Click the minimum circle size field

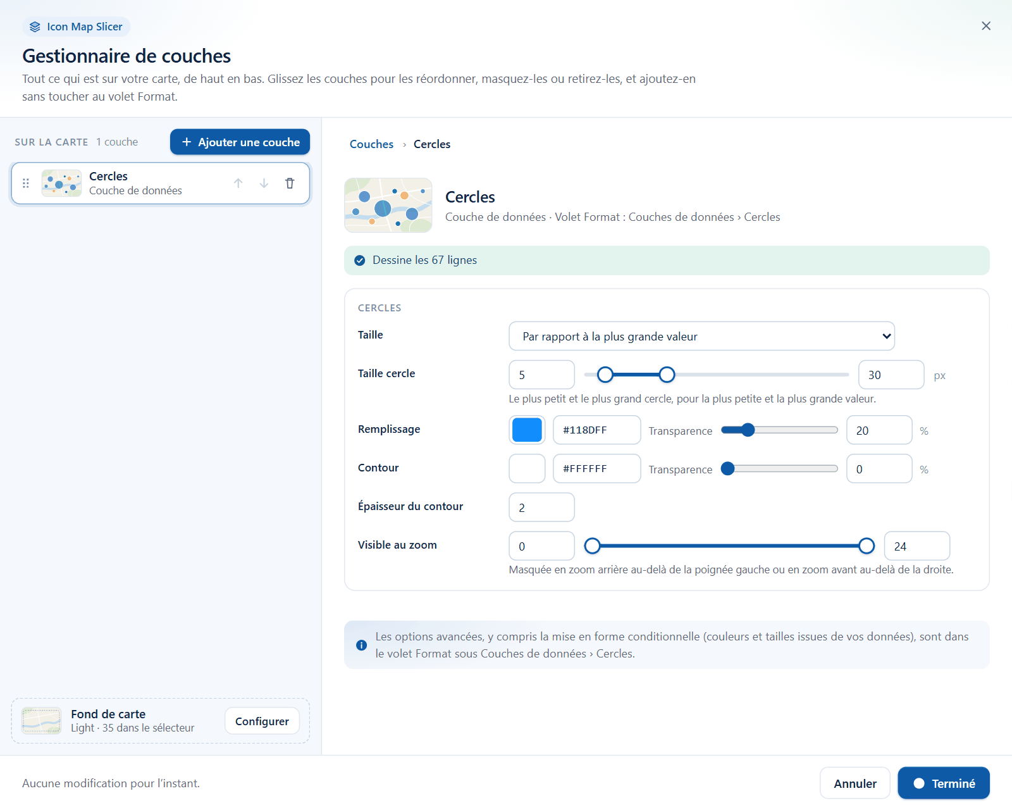[x=541, y=375]
